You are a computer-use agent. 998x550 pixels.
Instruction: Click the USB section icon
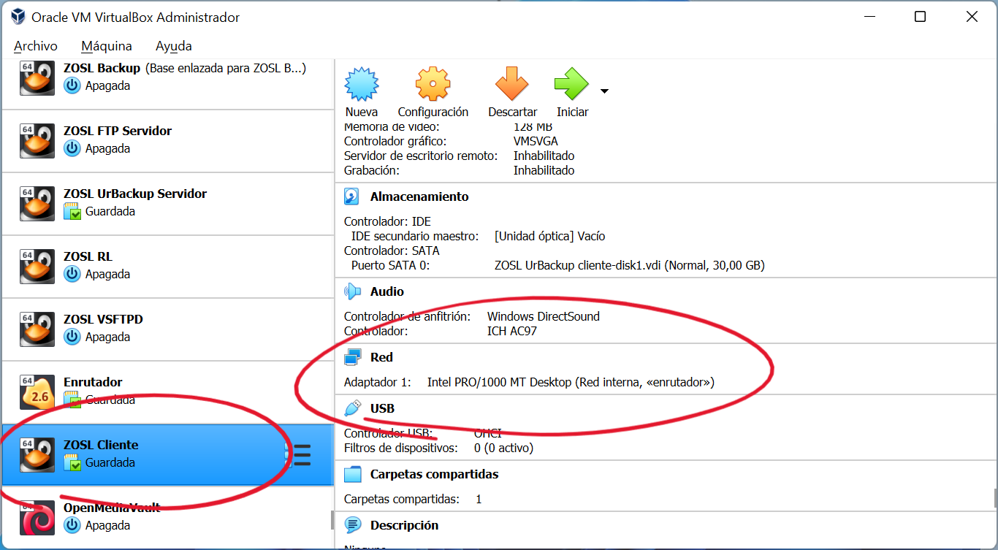pos(353,408)
